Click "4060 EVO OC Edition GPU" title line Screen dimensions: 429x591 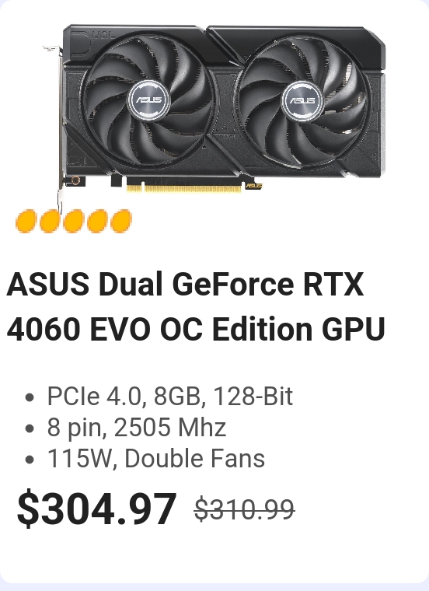tap(196, 329)
